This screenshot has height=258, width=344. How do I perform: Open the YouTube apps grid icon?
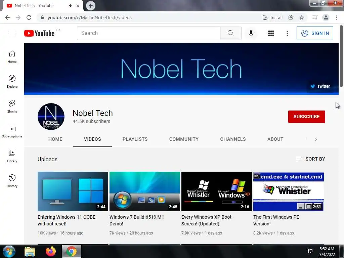pos(271,33)
